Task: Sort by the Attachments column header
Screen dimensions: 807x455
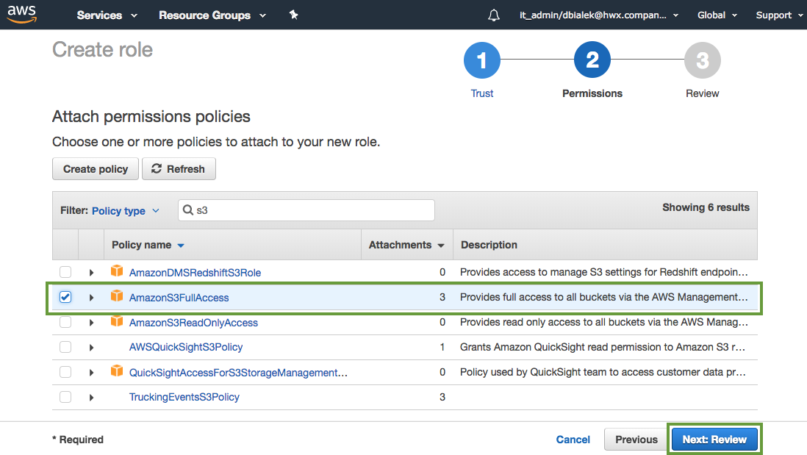Action: (x=406, y=245)
